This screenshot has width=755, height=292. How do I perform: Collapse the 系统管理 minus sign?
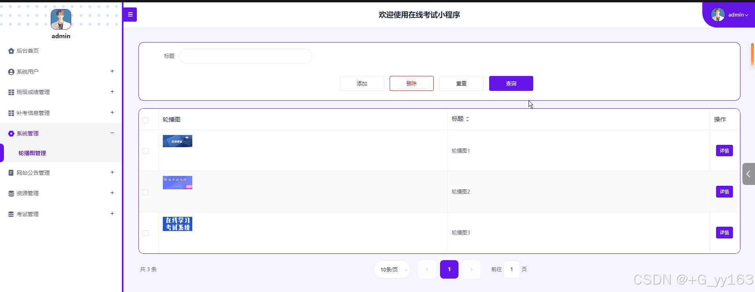click(x=112, y=133)
